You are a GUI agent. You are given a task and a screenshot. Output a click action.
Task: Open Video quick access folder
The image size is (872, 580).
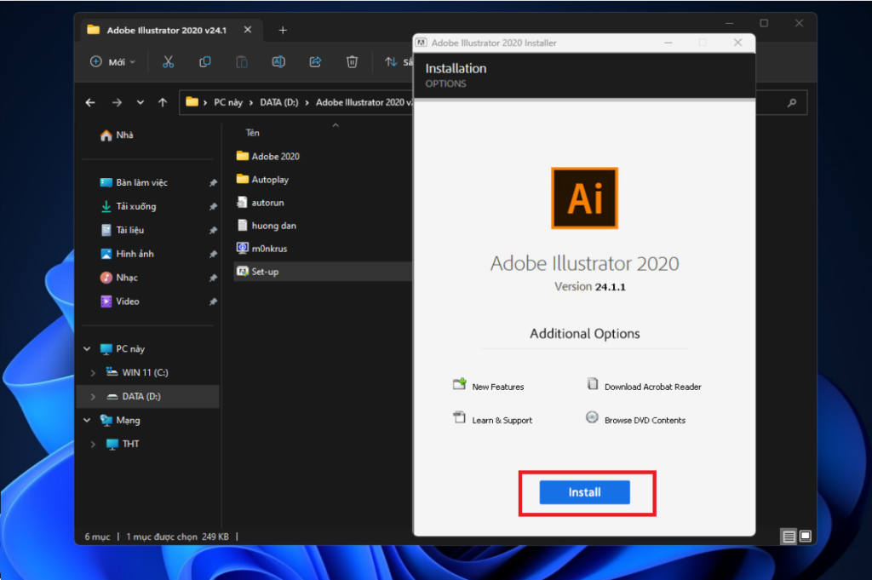pyautogui.click(x=119, y=301)
